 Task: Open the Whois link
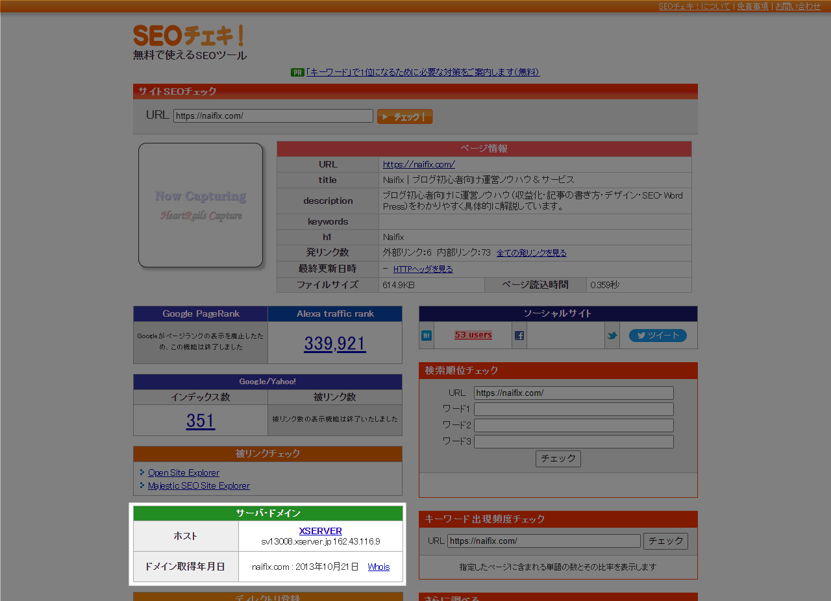(x=378, y=567)
